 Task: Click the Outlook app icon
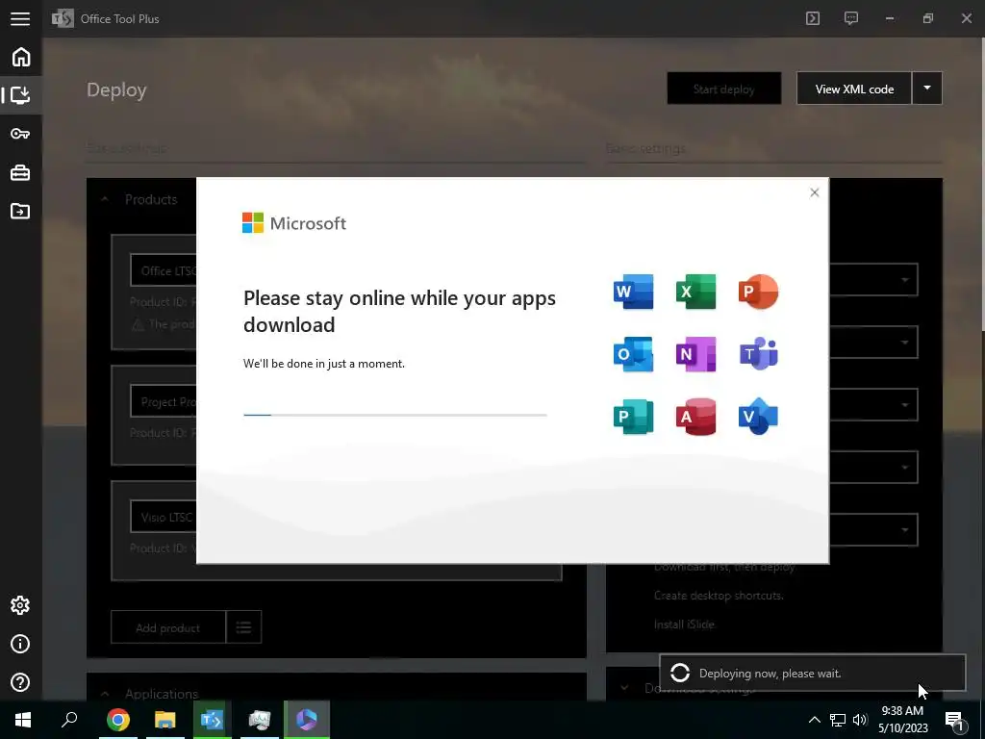pyautogui.click(x=633, y=354)
